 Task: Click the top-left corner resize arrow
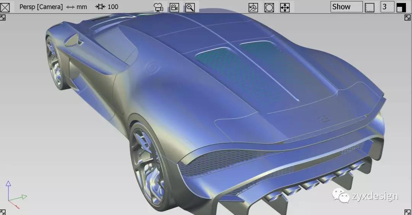click(3, 18)
